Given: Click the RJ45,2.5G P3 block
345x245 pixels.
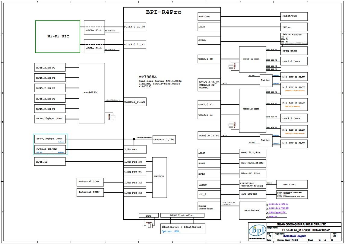Looking at the screenshot, I should (x=50, y=98).
